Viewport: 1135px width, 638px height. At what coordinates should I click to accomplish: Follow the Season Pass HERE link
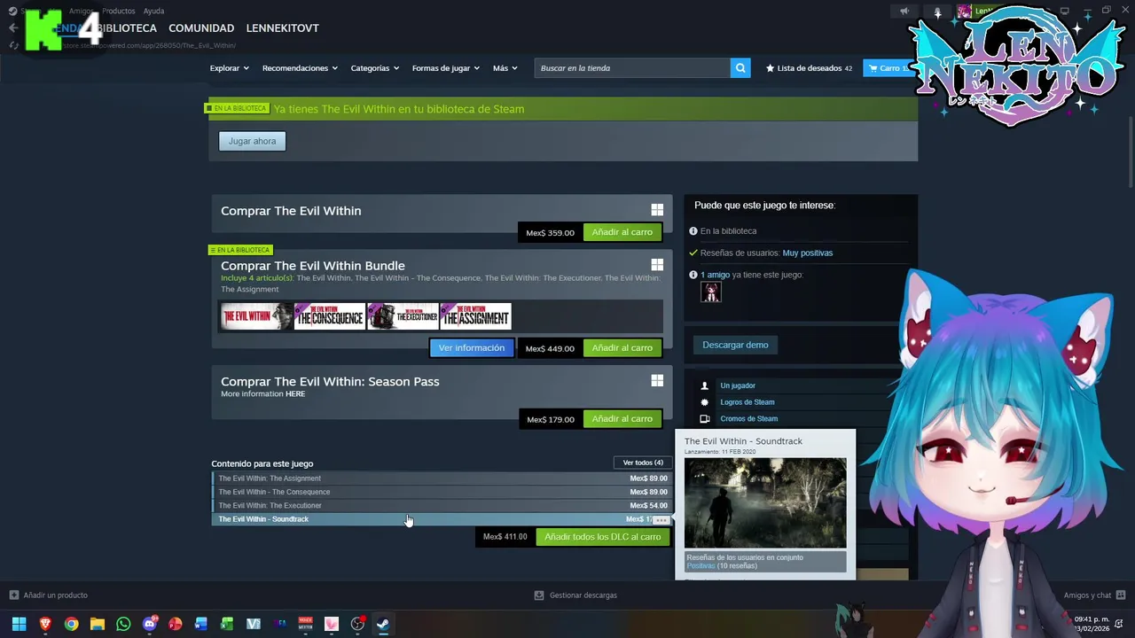[x=295, y=393]
